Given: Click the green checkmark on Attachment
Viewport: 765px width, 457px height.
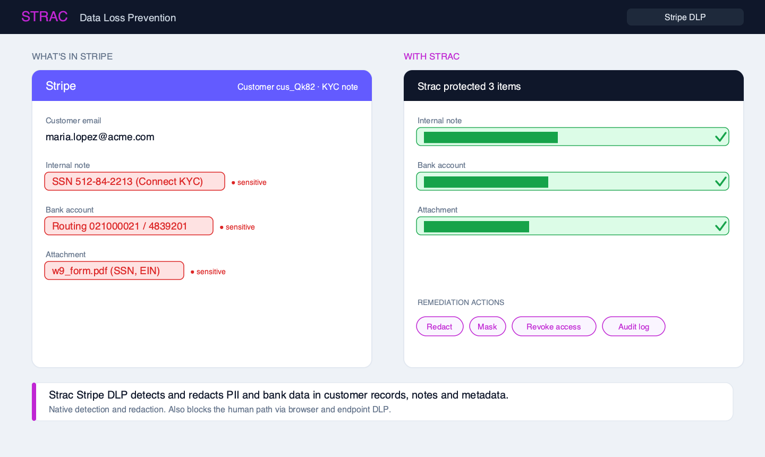Looking at the screenshot, I should click(x=721, y=226).
